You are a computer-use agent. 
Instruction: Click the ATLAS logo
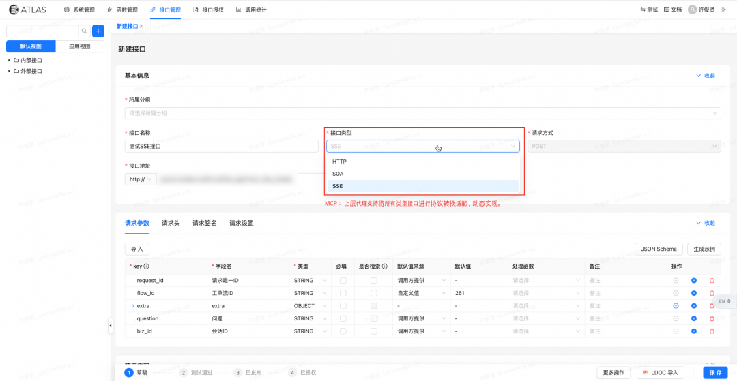[x=27, y=10]
